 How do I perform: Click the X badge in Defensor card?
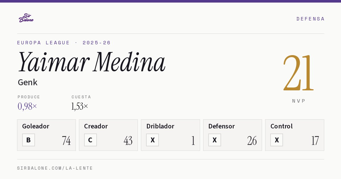pos(215,140)
